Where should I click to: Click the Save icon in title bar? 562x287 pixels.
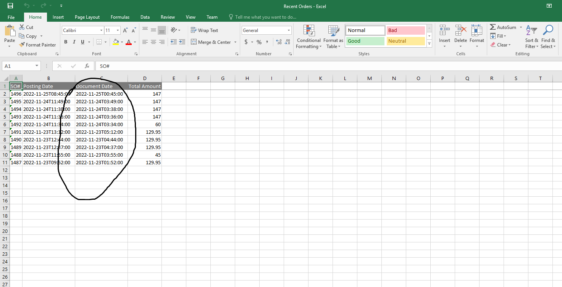pos(10,6)
